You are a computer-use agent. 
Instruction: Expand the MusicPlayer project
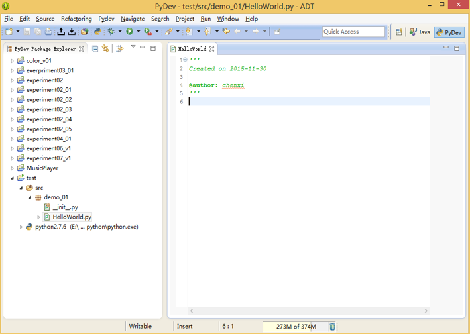pyautogui.click(x=12, y=168)
